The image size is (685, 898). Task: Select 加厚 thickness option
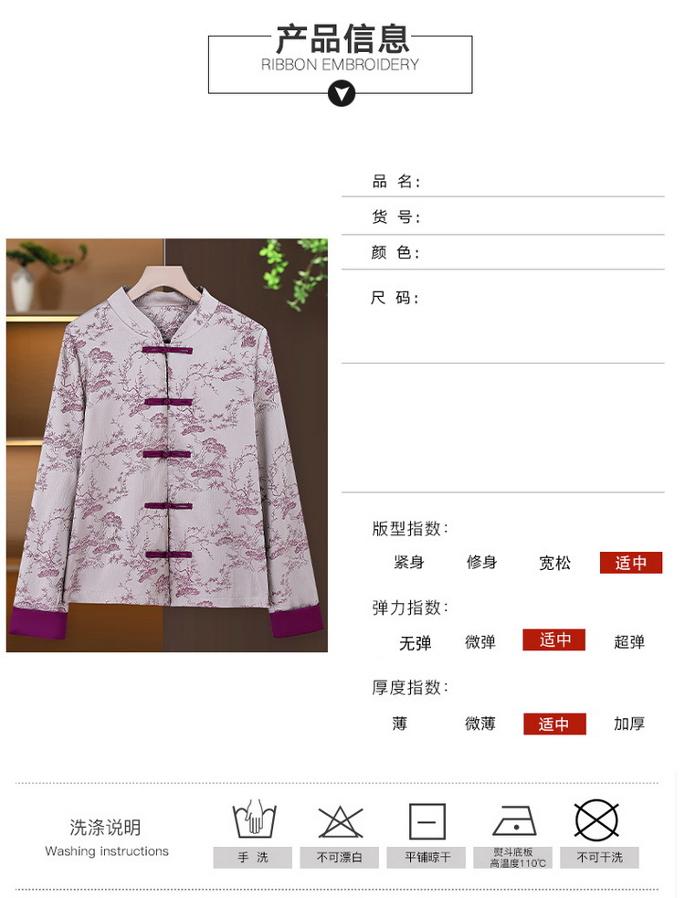[629, 724]
